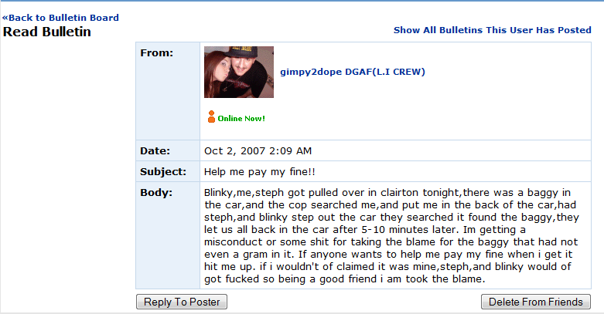This screenshot has height=314, width=604.
Task: Click the Delete From Friends button
Action: pyautogui.click(x=536, y=302)
